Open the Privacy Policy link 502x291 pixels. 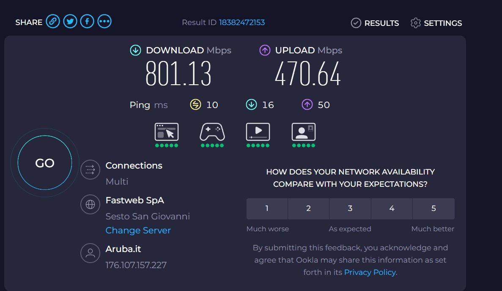[370, 272]
